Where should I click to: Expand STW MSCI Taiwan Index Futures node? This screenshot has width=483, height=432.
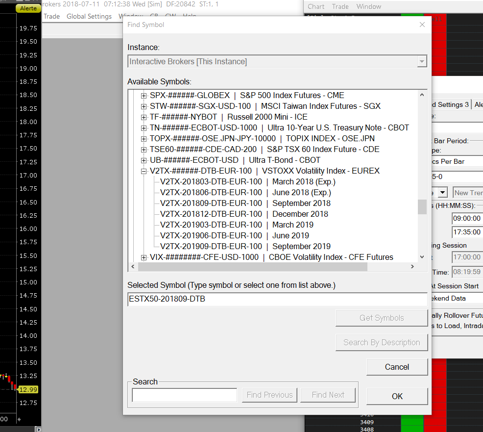tap(144, 106)
